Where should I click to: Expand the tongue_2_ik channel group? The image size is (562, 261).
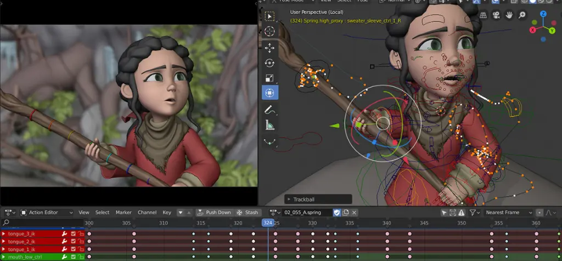coord(4,242)
